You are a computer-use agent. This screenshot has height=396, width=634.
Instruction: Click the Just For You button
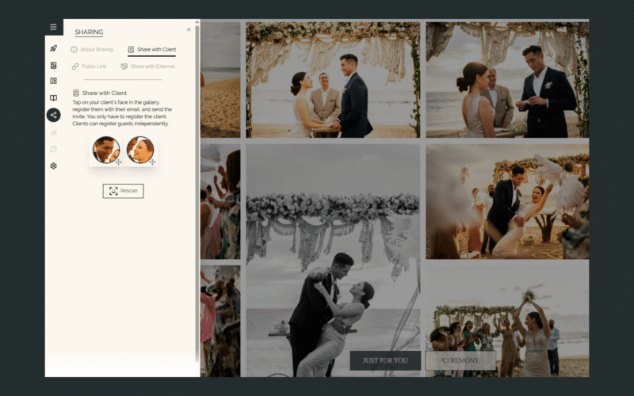(385, 360)
